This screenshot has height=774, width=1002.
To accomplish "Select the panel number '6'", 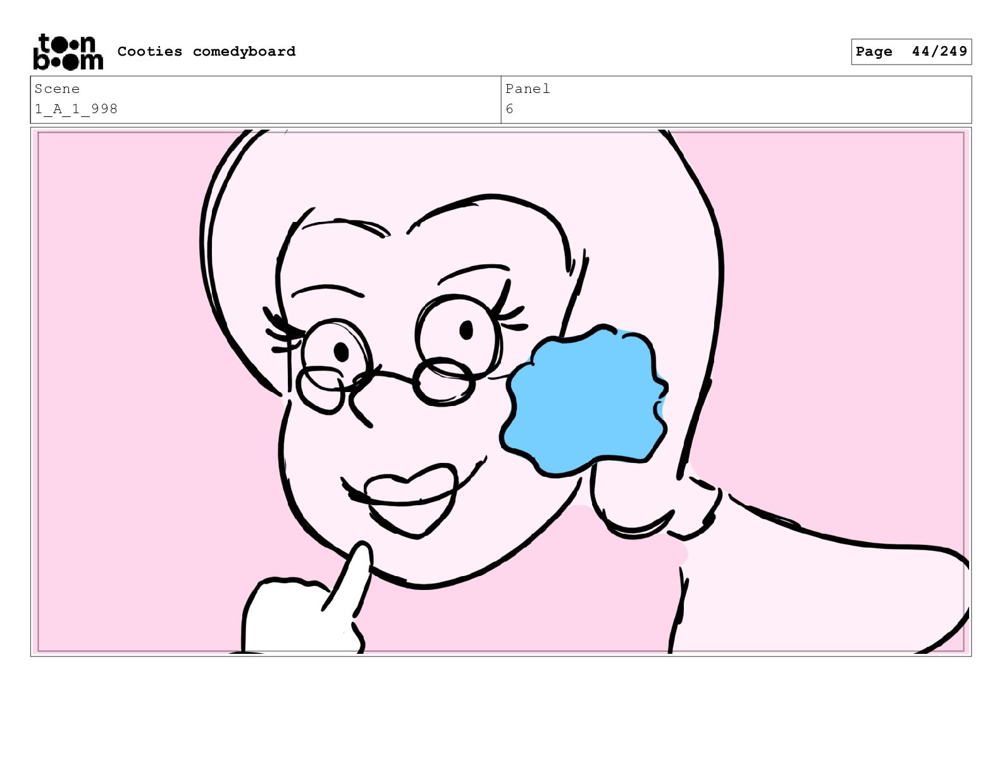I will tap(509, 109).
